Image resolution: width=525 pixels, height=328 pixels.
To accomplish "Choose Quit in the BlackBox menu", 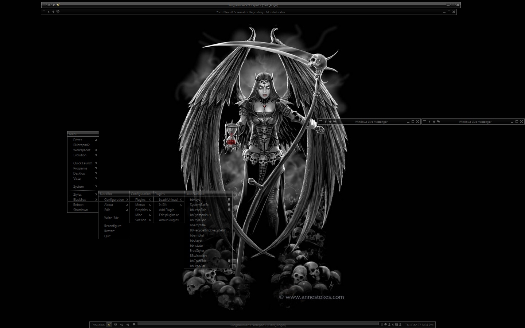I will (114, 236).
